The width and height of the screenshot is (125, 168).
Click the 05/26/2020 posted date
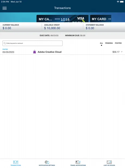[x=8, y=52]
